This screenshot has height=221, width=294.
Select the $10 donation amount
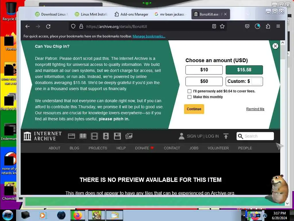pos(204,70)
